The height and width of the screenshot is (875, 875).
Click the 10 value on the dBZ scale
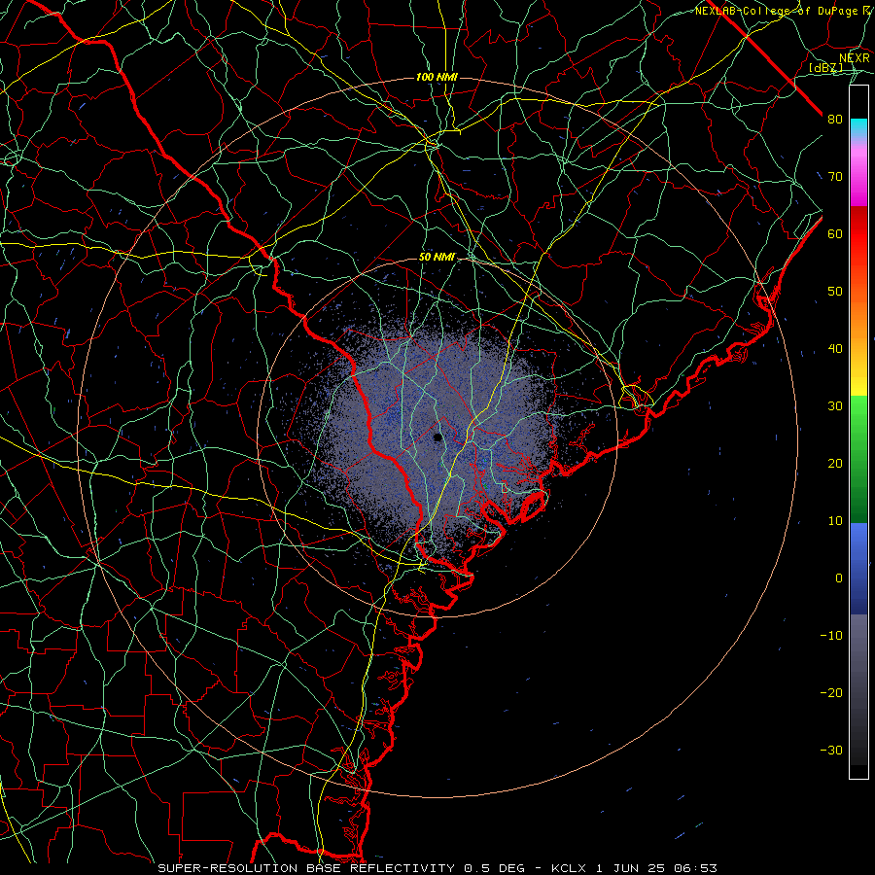coord(835,521)
